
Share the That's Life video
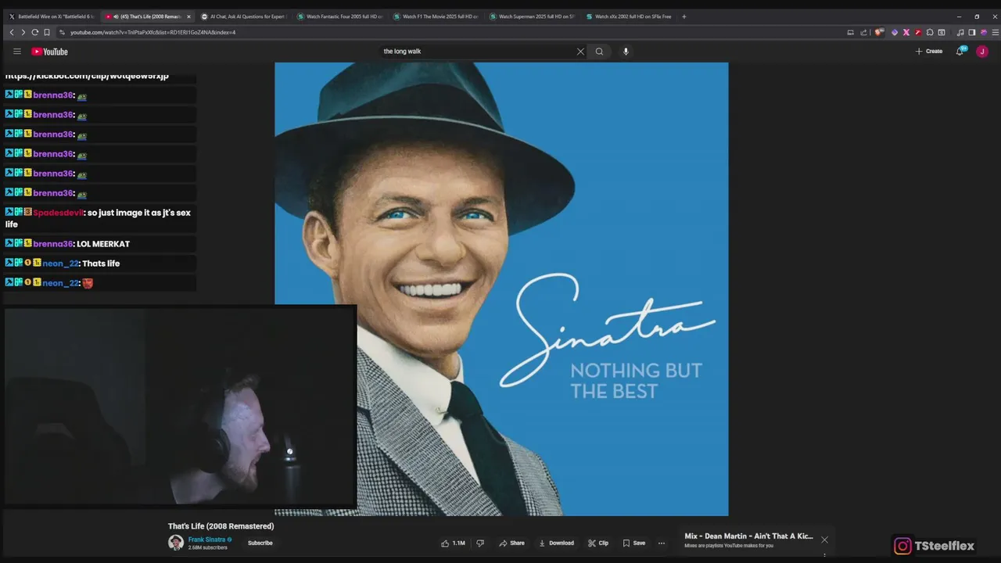coord(512,543)
